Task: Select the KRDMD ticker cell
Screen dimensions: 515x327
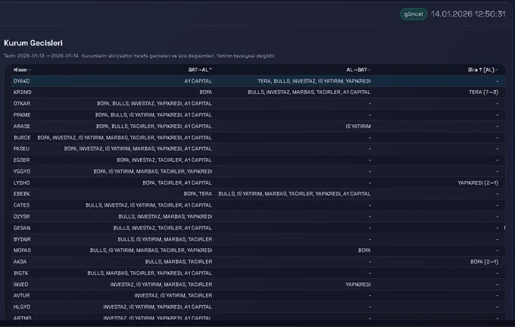Action: click(x=22, y=92)
